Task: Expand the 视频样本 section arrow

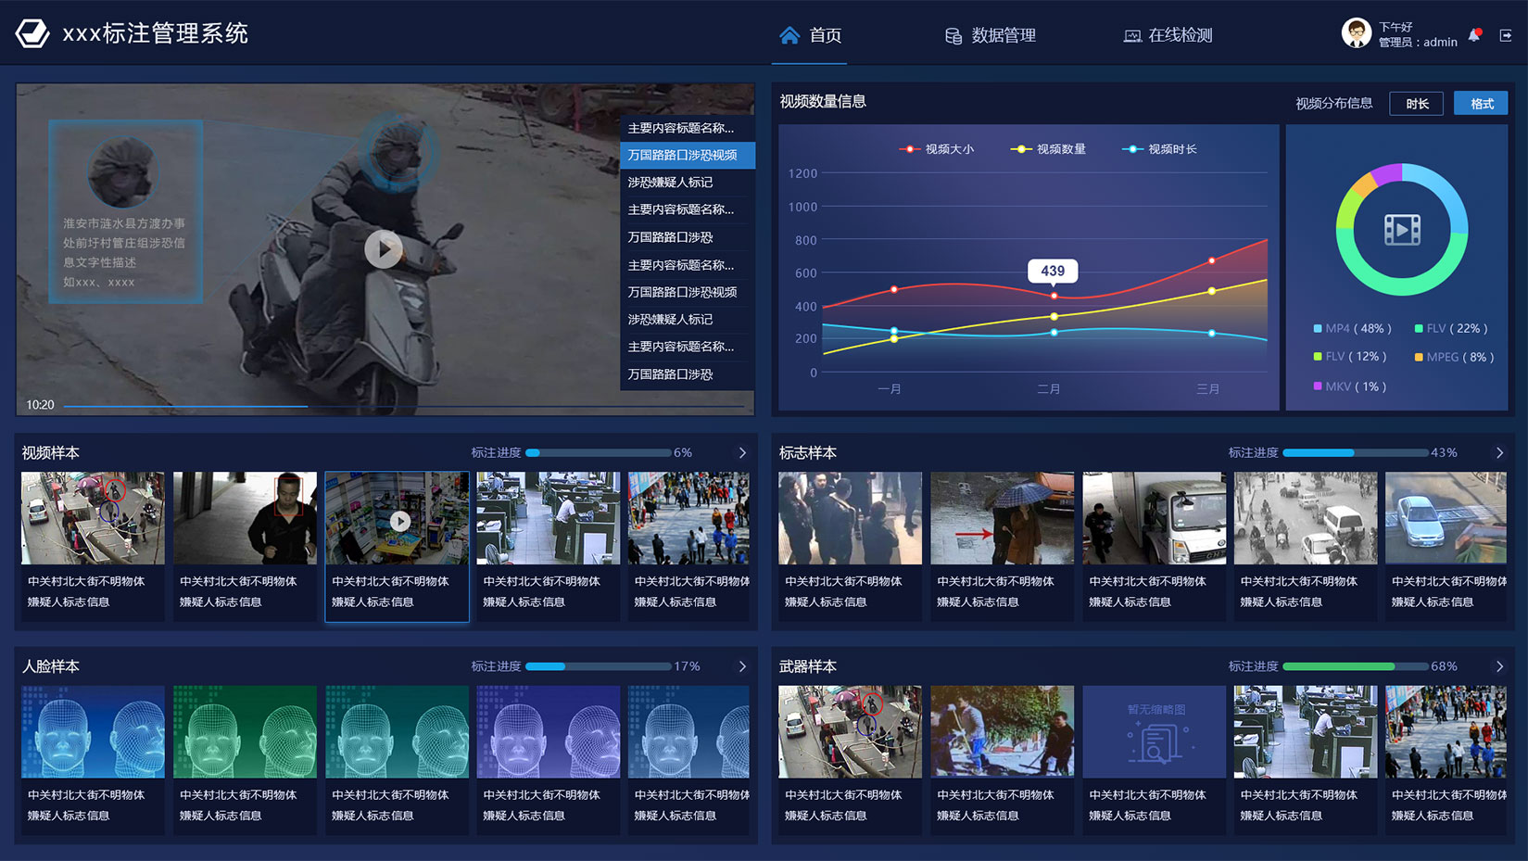Action: click(x=742, y=453)
